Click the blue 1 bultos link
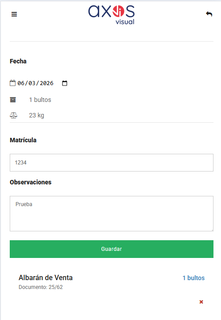The width and height of the screenshot is (221, 320). pos(194,278)
